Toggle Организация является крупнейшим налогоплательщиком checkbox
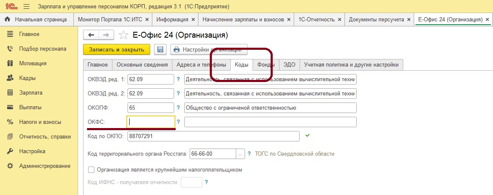493x195 pixels. tap(91, 170)
